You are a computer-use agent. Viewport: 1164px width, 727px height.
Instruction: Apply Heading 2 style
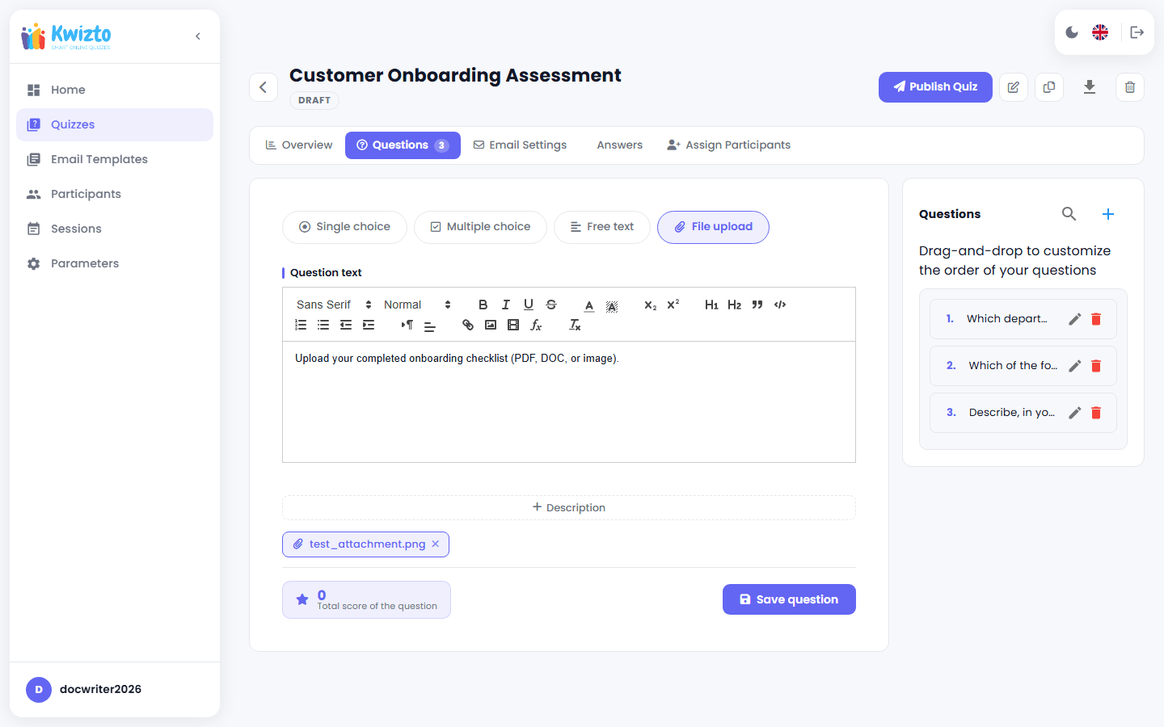[x=734, y=305]
